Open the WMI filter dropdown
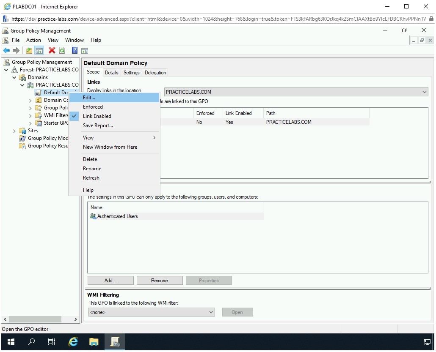Viewport: 436px width, 352px height. point(211,312)
